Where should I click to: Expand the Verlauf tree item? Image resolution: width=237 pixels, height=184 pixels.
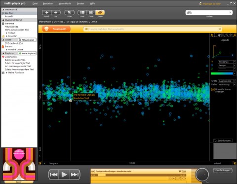(6, 33)
